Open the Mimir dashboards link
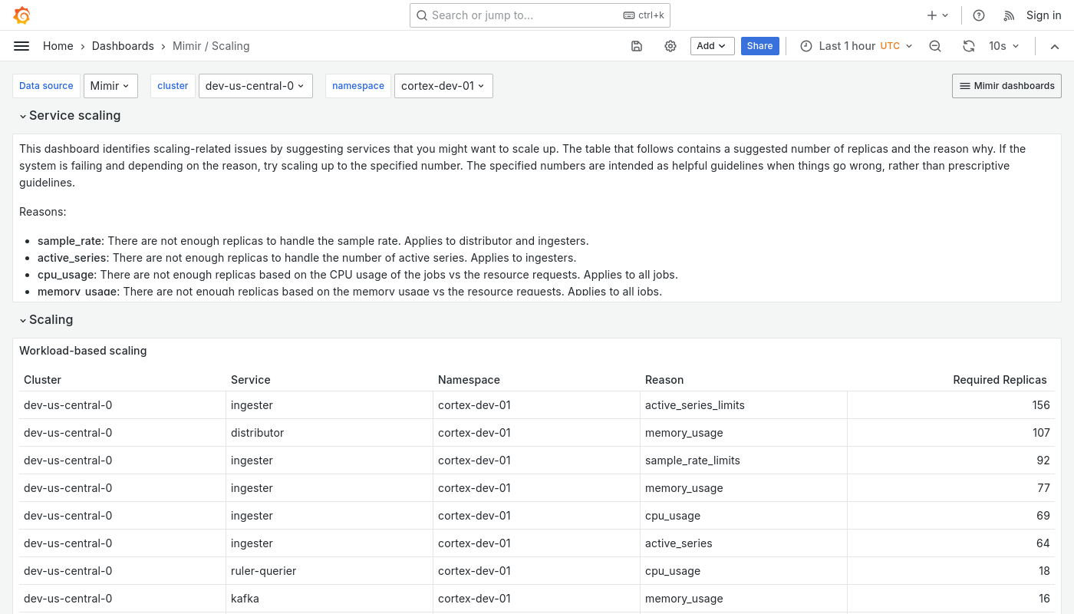 [1006, 85]
